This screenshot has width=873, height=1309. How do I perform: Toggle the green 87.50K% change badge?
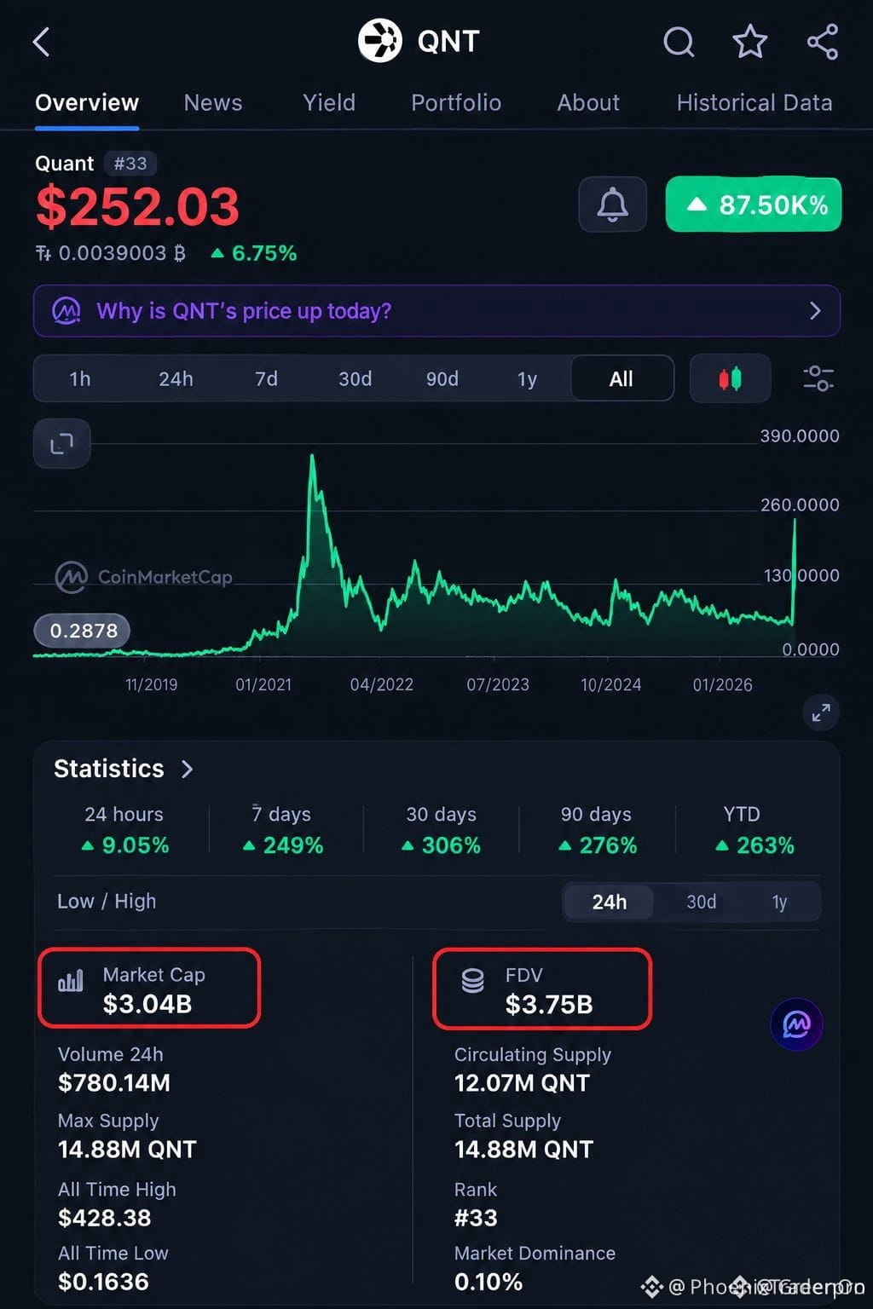pyautogui.click(x=754, y=205)
